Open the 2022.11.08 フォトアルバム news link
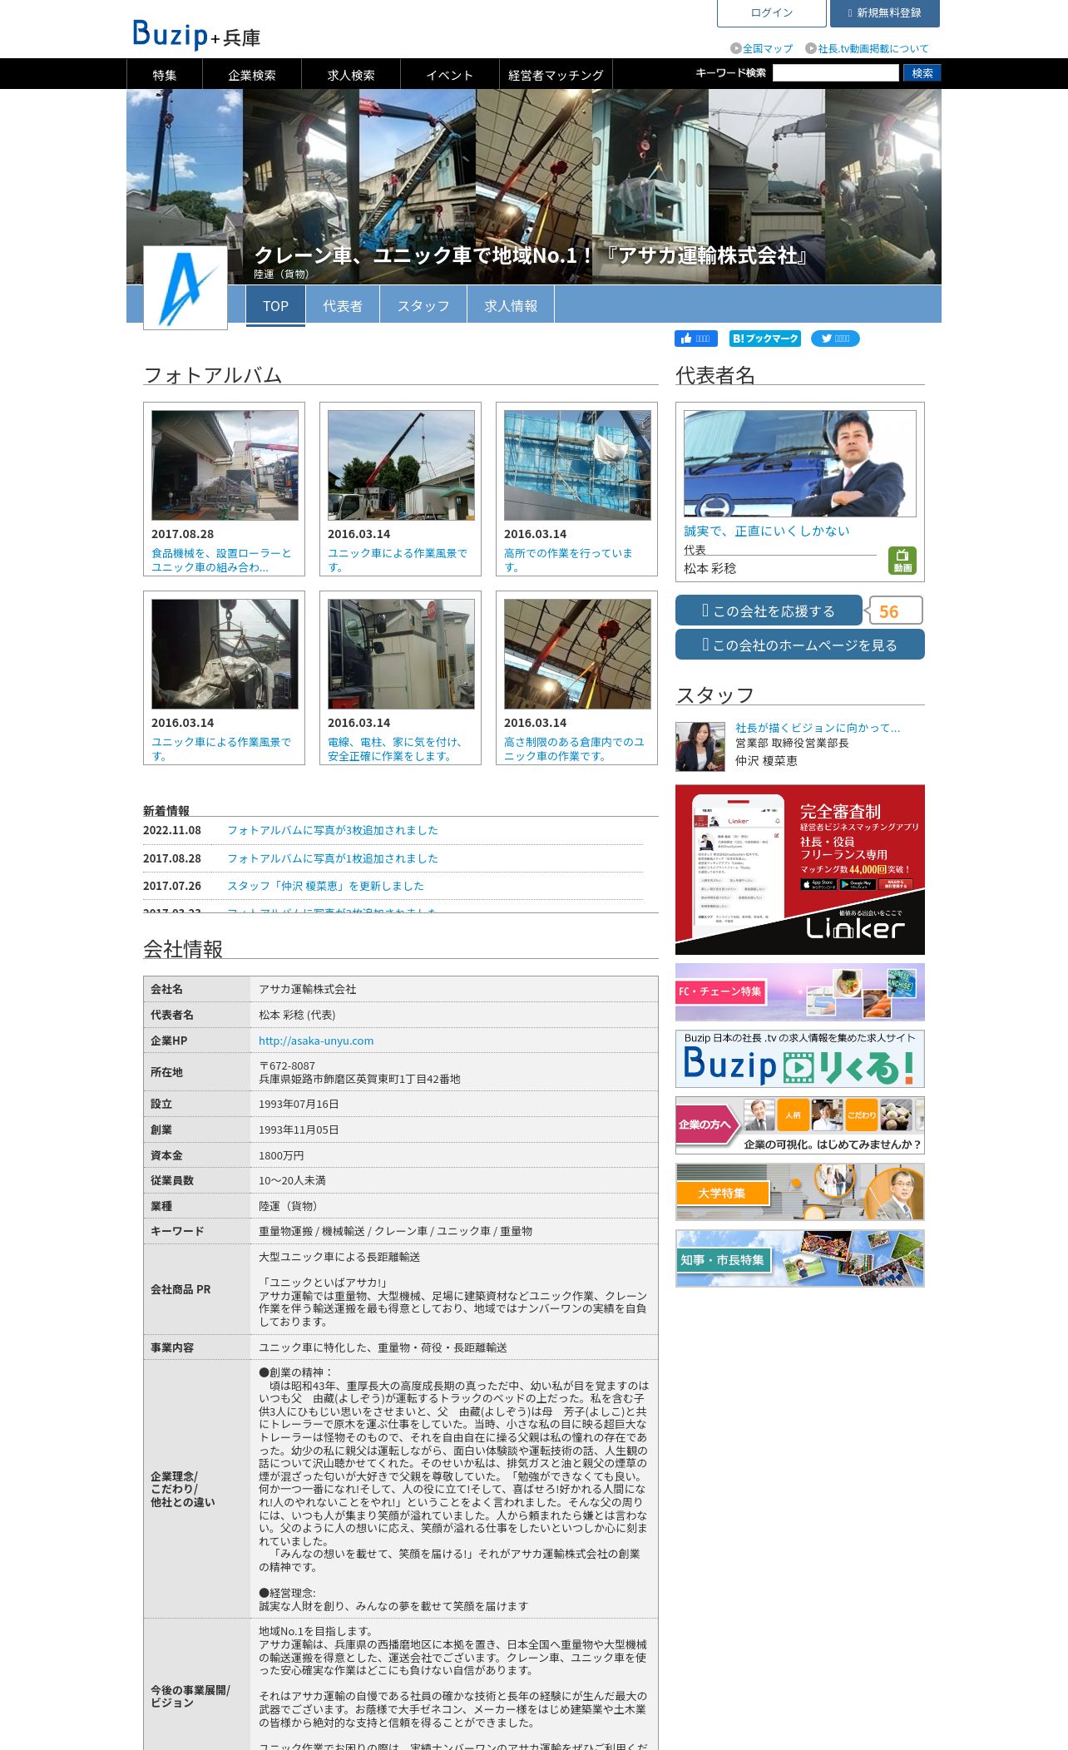The image size is (1068, 1750). point(333,830)
